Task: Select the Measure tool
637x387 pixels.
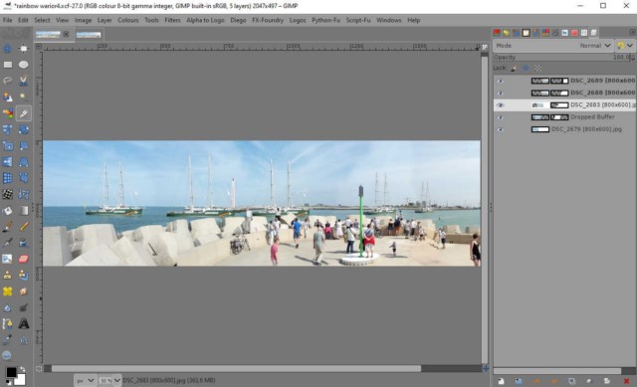Action: click(x=24, y=340)
